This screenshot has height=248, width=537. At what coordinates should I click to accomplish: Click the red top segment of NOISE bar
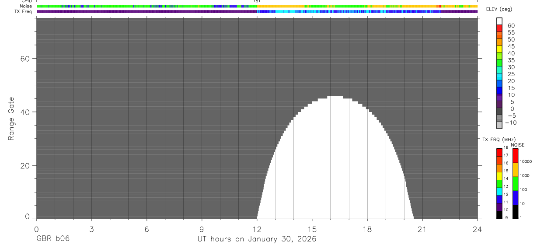(515, 156)
